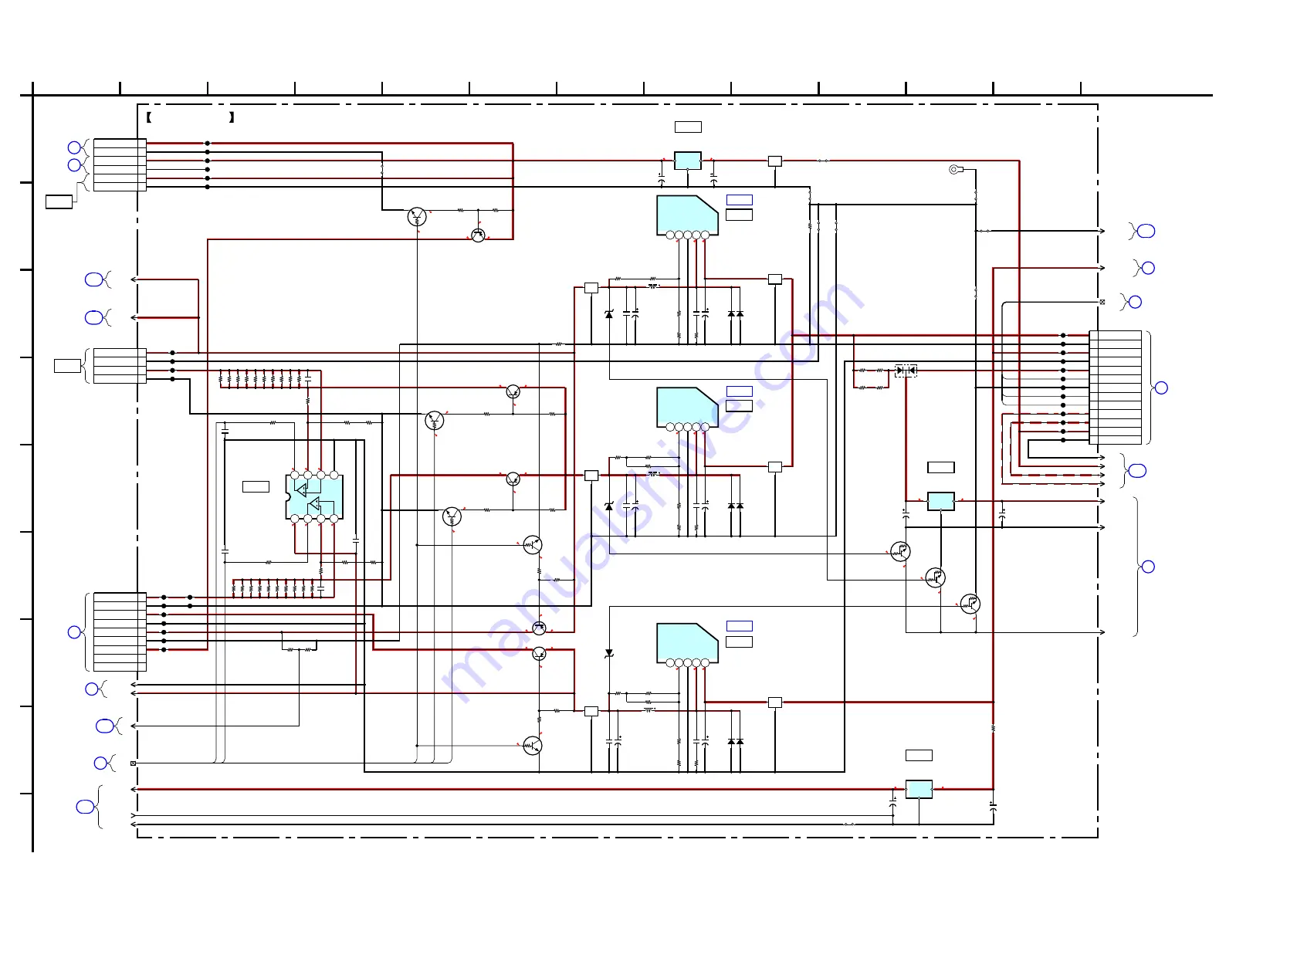1297x975 pixels.
Task: Select the diode pair under the middle amplifier IC
Action: [736, 506]
